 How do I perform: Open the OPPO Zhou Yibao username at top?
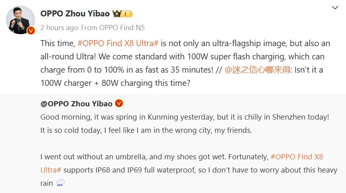(x=75, y=14)
